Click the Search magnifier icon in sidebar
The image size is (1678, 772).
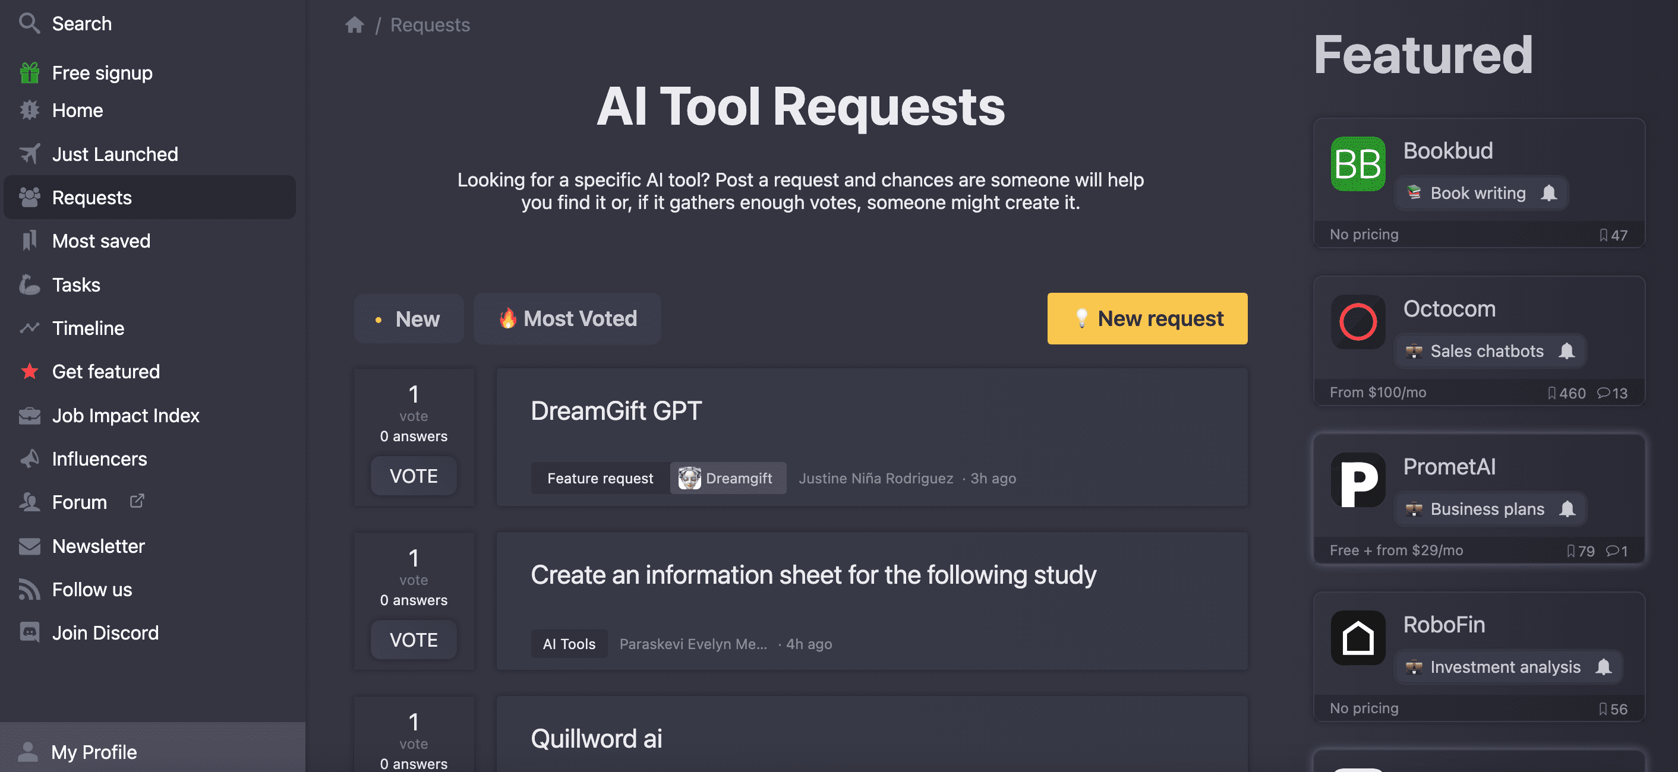click(x=29, y=23)
